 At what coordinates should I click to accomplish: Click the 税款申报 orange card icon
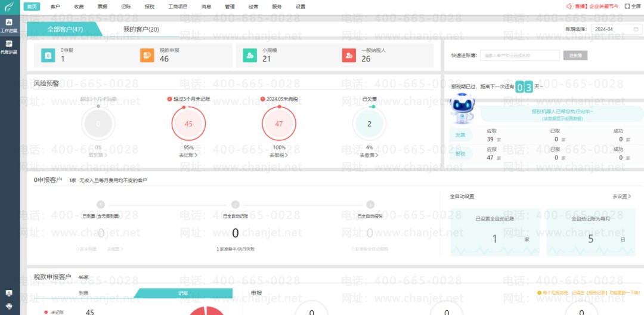147,55
